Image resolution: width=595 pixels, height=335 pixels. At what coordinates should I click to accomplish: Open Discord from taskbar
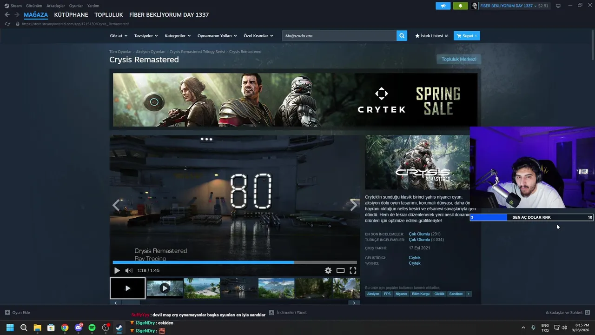[79, 328]
